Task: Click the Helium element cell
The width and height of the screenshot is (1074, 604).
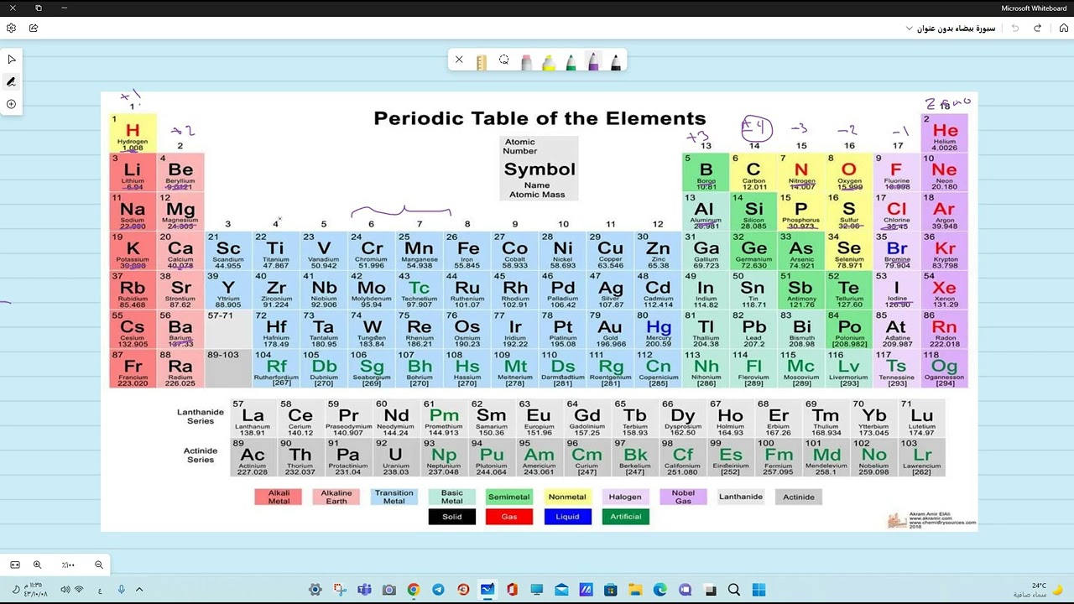Action: 945,133
